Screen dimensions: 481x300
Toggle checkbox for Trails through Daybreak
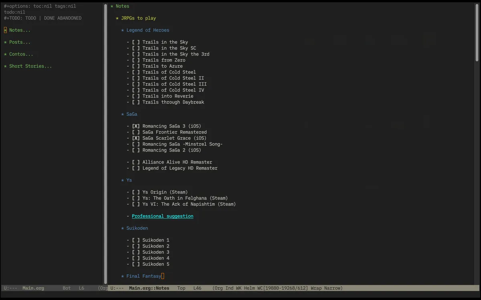coord(136,102)
